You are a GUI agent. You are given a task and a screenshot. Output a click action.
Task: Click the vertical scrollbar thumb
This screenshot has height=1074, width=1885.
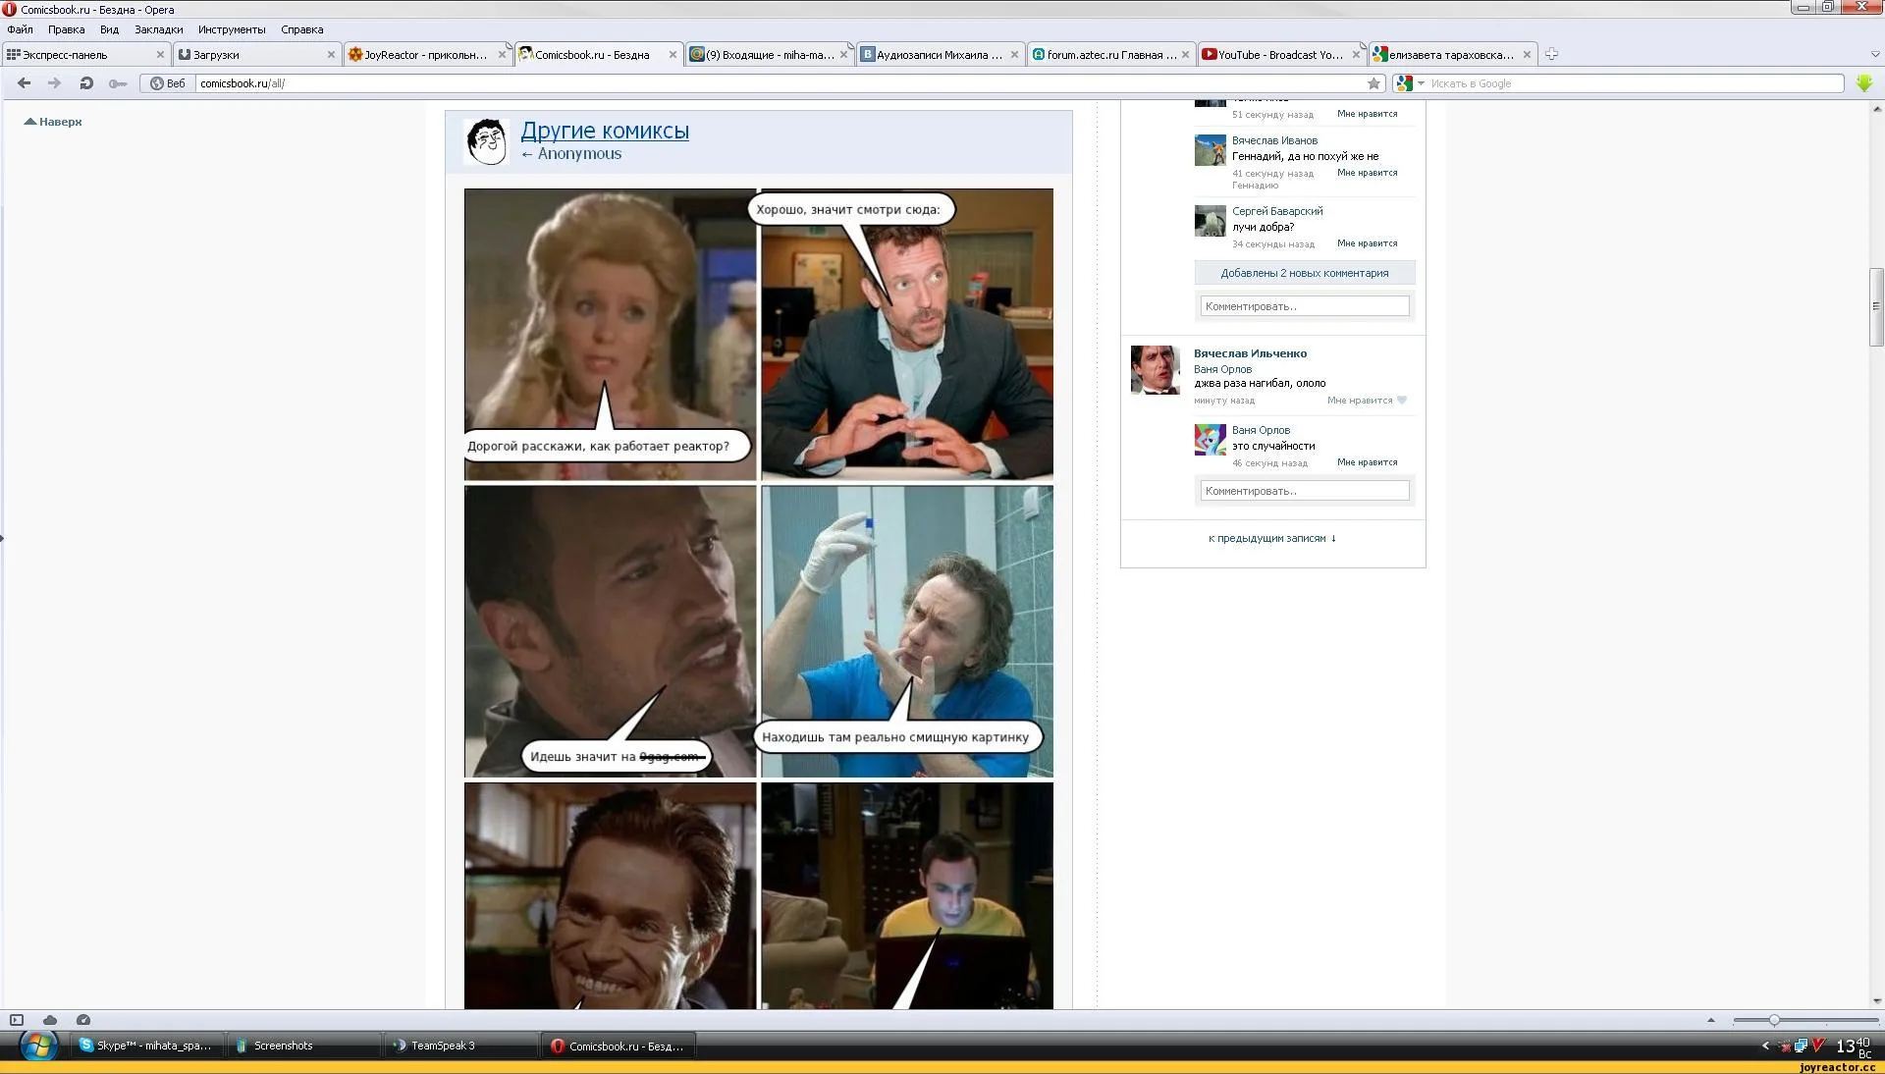coord(1876,306)
